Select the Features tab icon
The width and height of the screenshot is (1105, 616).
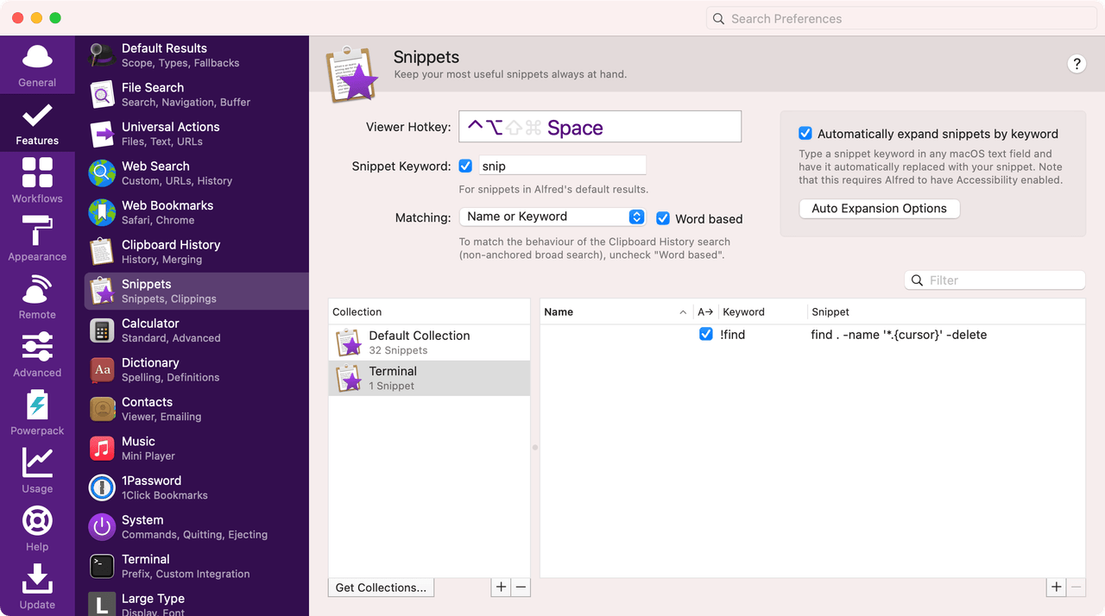click(x=37, y=115)
